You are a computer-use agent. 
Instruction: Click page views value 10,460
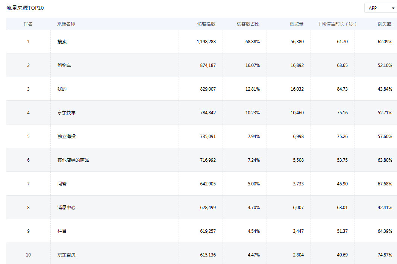click(x=297, y=113)
